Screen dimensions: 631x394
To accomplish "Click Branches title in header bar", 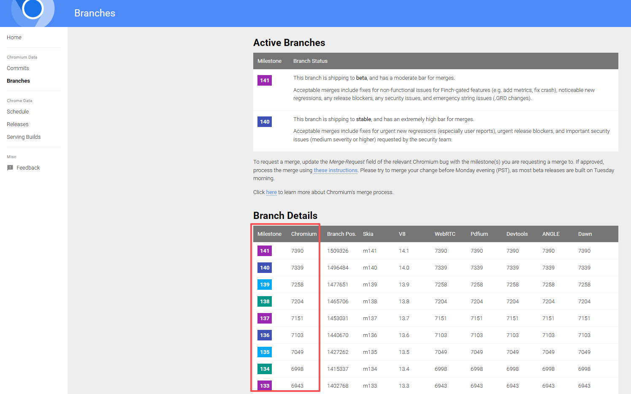I will (95, 13).
